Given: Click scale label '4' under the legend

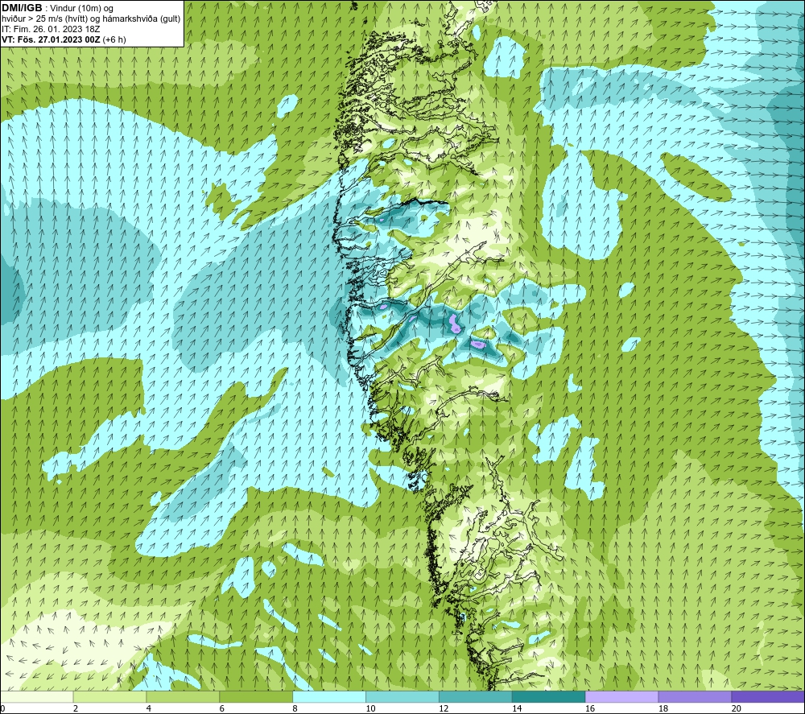Looking at the screenshot, I should [x=149, y=709].
